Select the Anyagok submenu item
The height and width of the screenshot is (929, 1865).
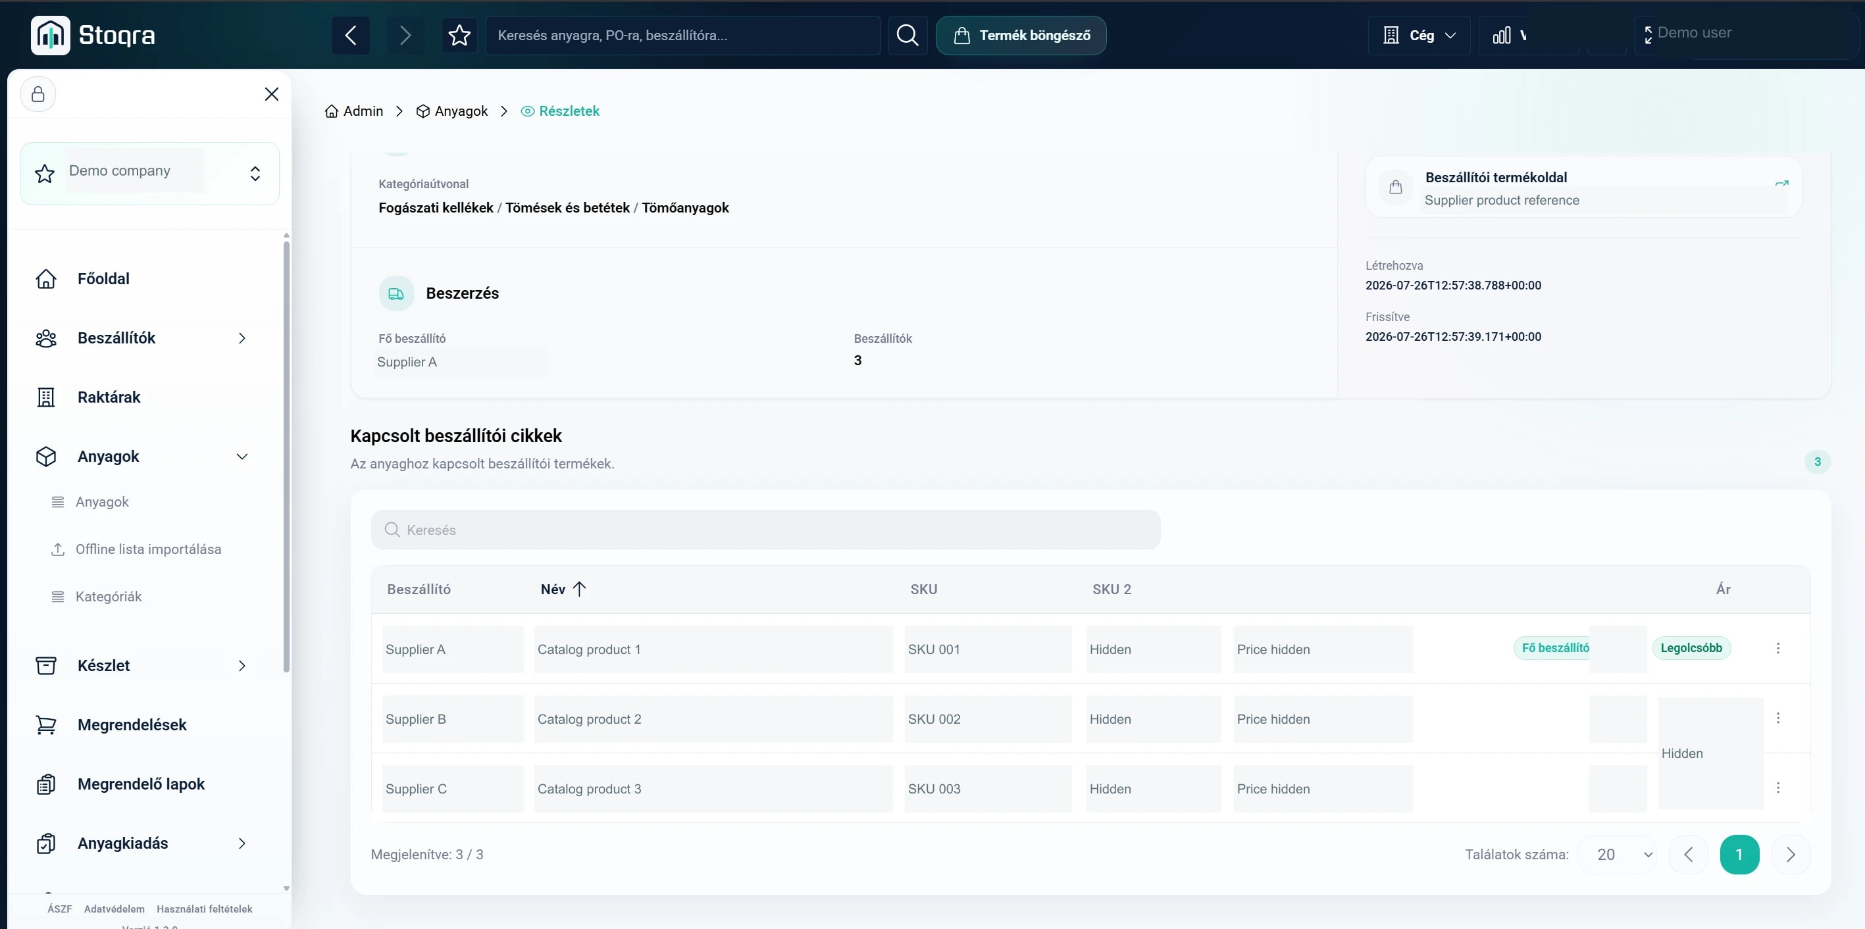click(102, 502)
